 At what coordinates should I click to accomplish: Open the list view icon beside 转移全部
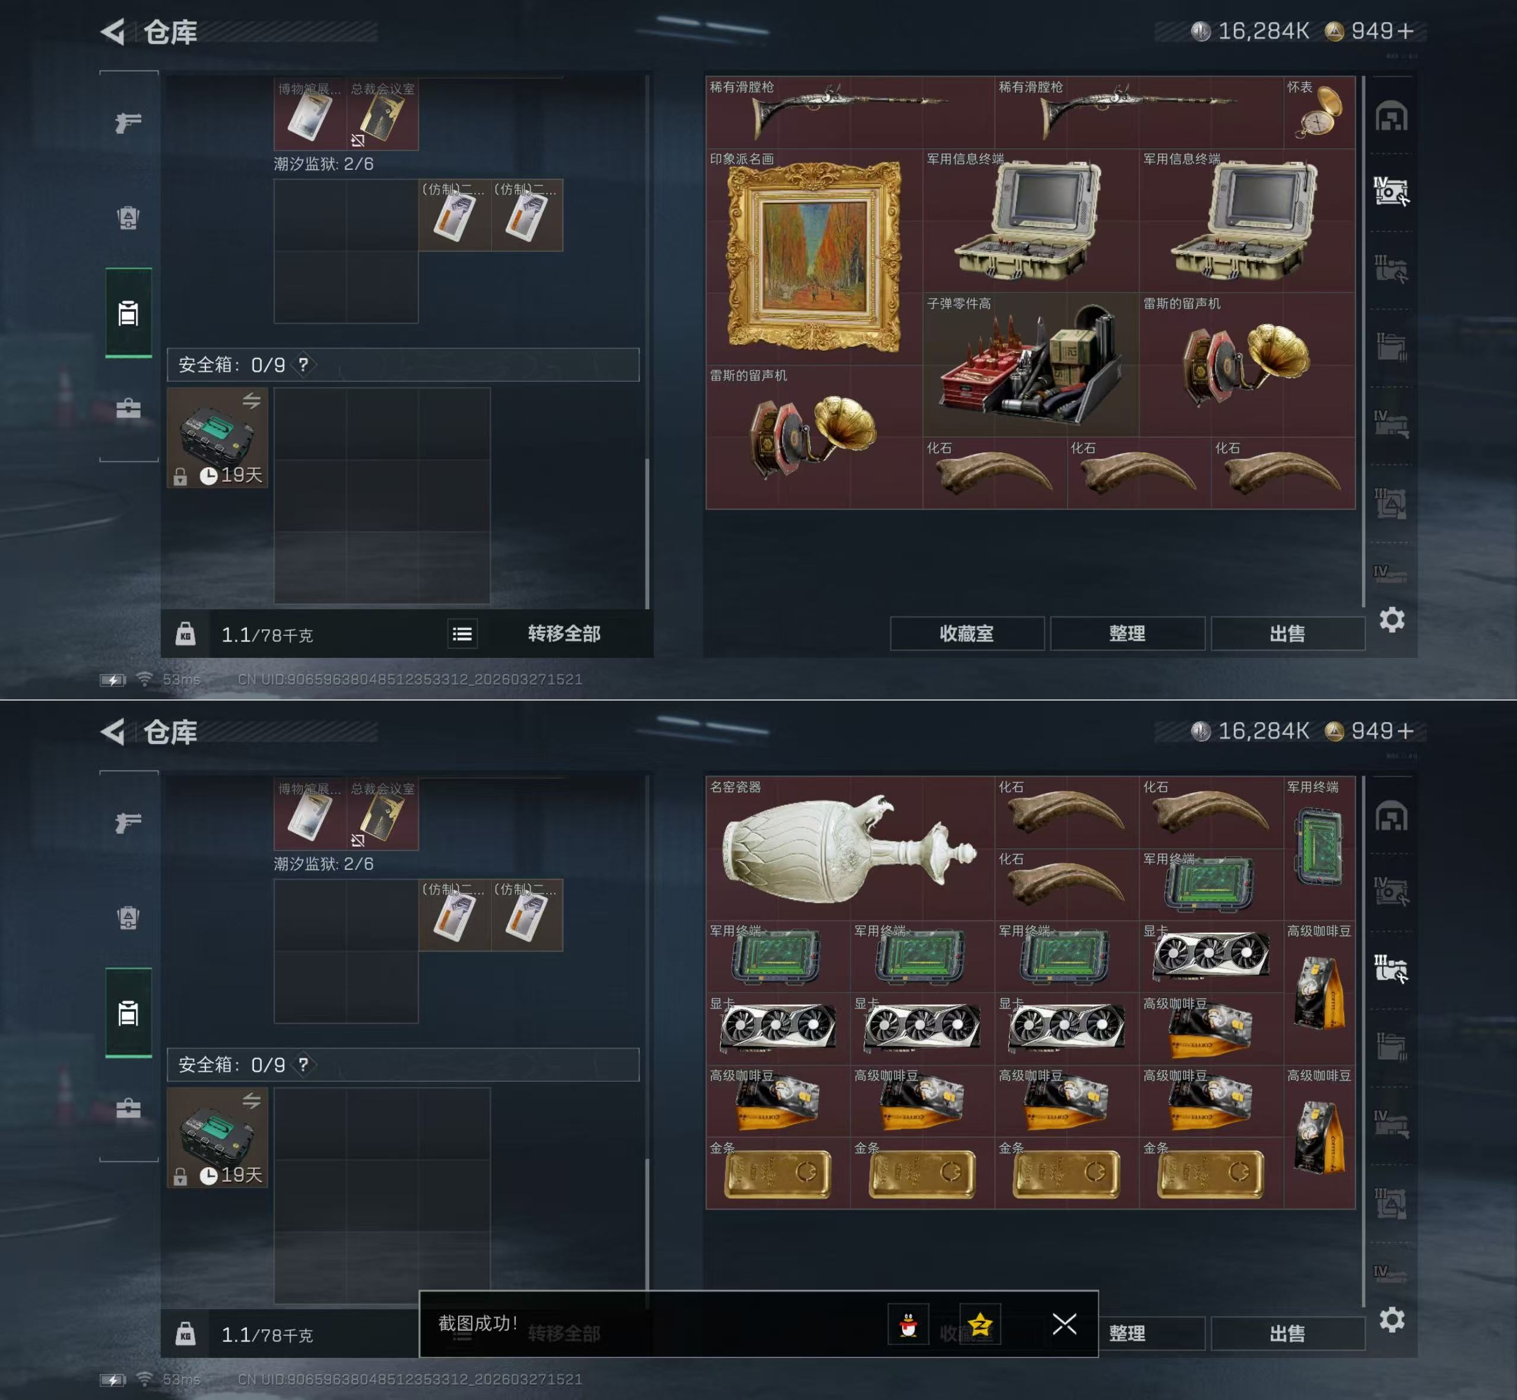pyautogui.click(x=462, y=634)
